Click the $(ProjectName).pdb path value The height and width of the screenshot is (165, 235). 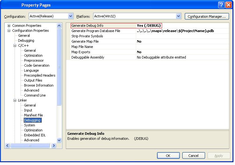coord(175,31)
